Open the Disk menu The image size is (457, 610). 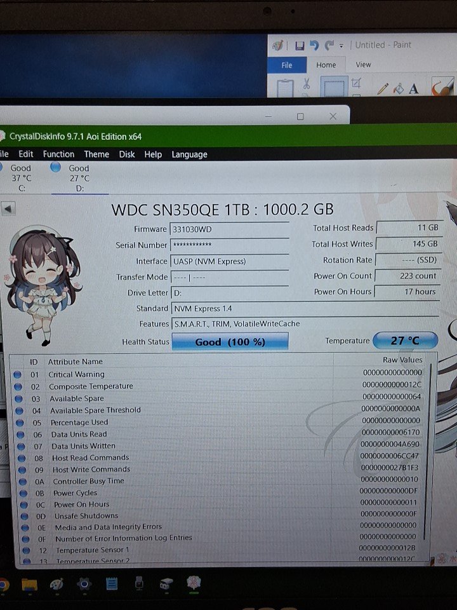click(127, 154)
